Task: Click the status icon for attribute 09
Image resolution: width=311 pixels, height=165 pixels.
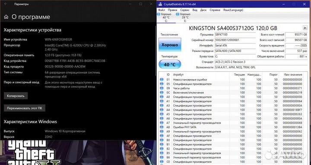Action: (x=162, y=88)
